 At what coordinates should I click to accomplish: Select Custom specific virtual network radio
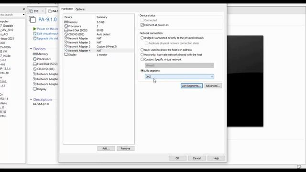click(142, 59)
